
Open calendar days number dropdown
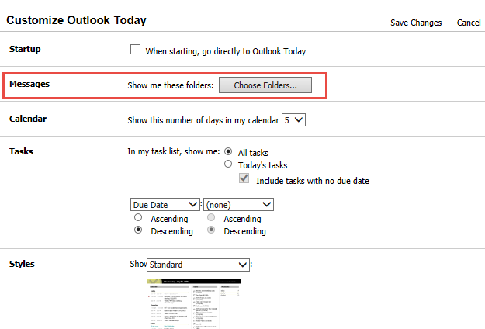(293, 120)
